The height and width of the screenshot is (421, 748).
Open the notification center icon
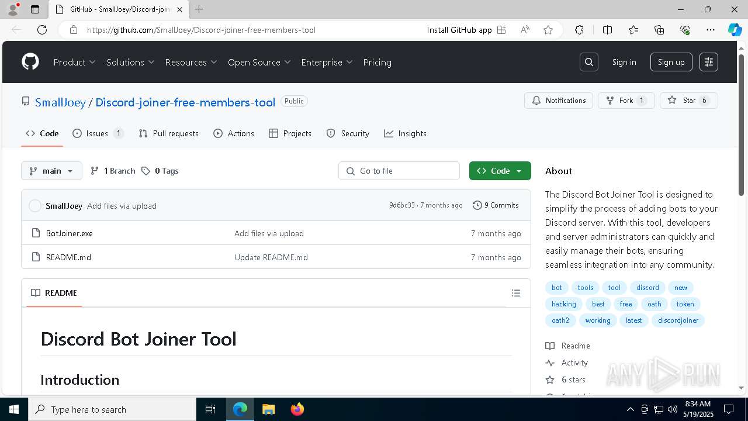click(729, 409)
